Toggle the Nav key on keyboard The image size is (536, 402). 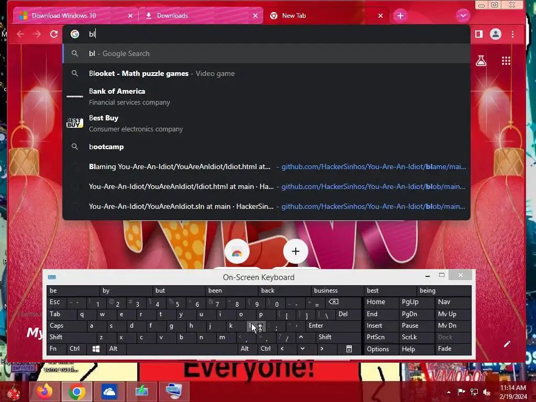click(x=453, y=302)
